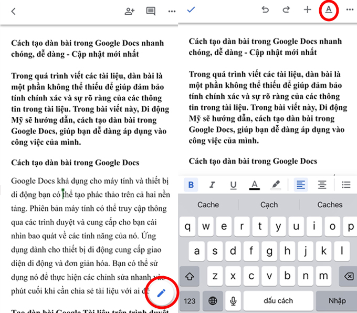The width and height of the screenshot is (357, 313).
Task: Toggle underline formatting
Action: 234,185
